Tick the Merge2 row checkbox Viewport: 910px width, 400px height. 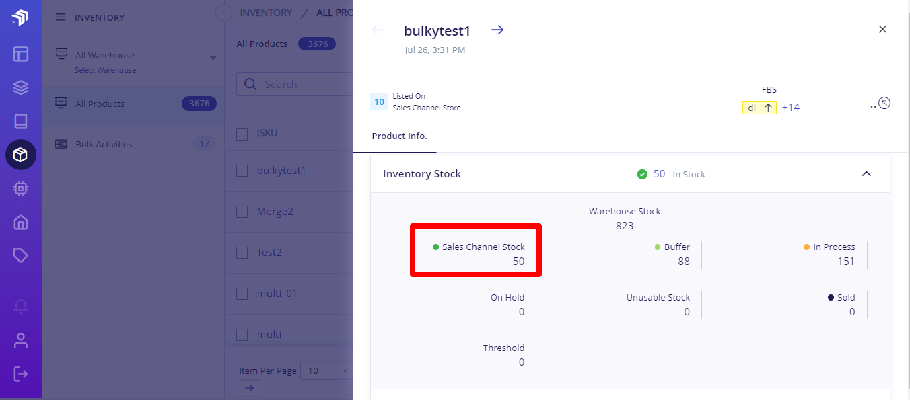(242, 212)
